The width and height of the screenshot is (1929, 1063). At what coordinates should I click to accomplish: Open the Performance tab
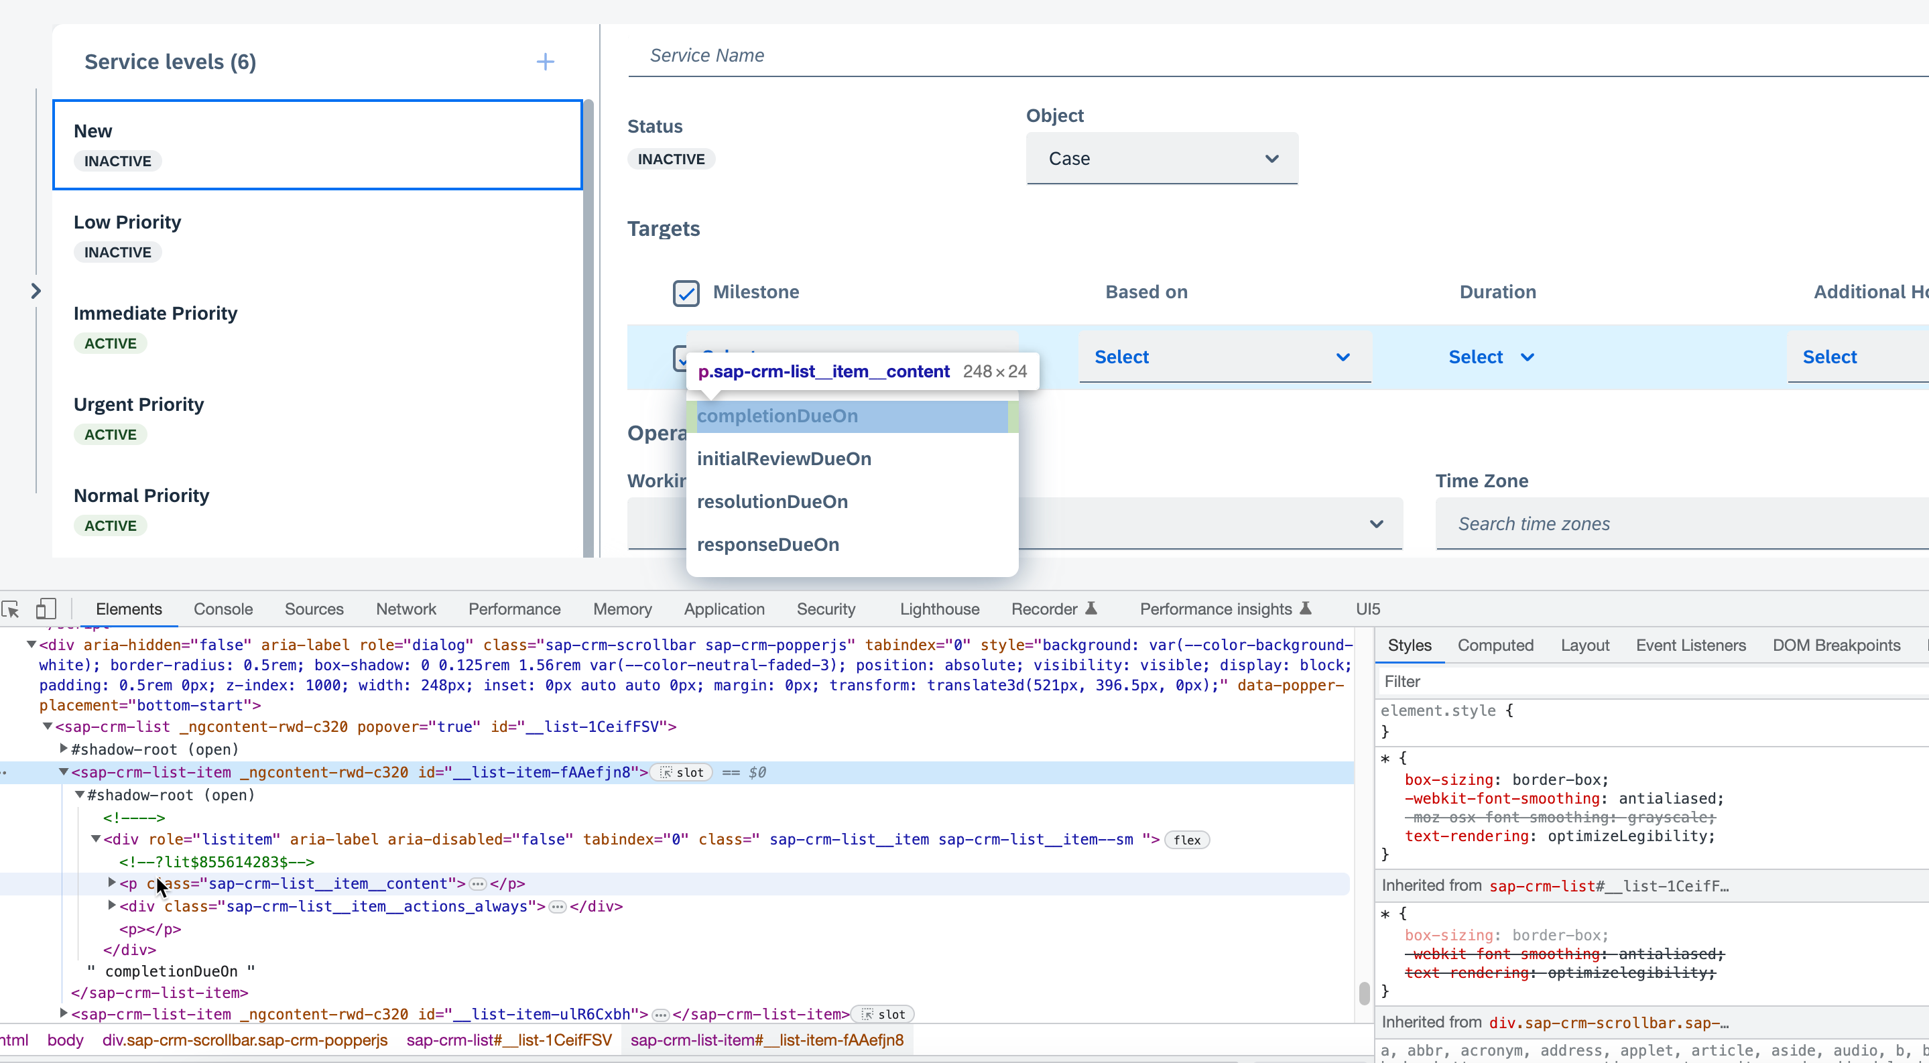[515, 609]
